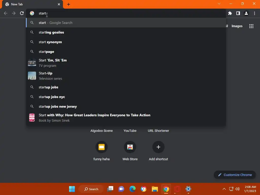Open the volume tray icon

tap(237, 189)
